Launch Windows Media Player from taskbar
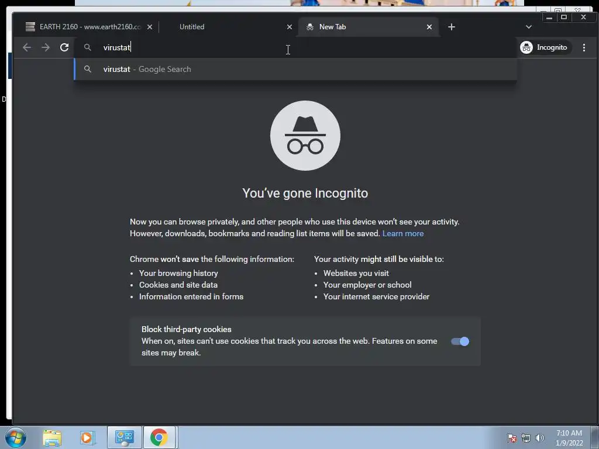The width and height of the screenshot is (599, 449). 87,437
